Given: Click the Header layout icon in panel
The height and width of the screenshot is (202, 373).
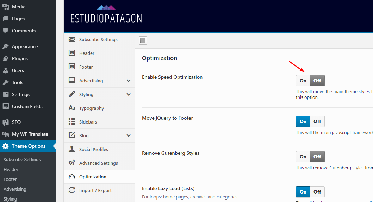Looking at the screenshot, I should pos(72,53).
